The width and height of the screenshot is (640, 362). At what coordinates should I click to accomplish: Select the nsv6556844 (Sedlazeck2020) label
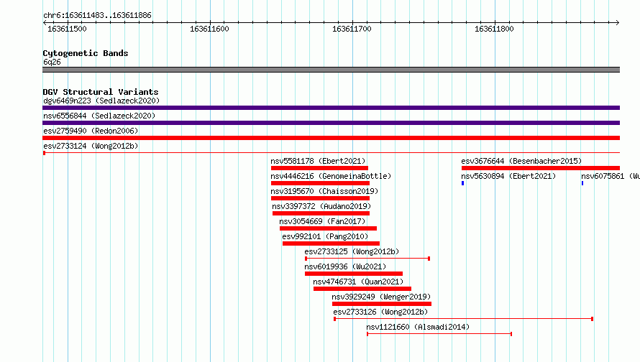tap(99, 116)
